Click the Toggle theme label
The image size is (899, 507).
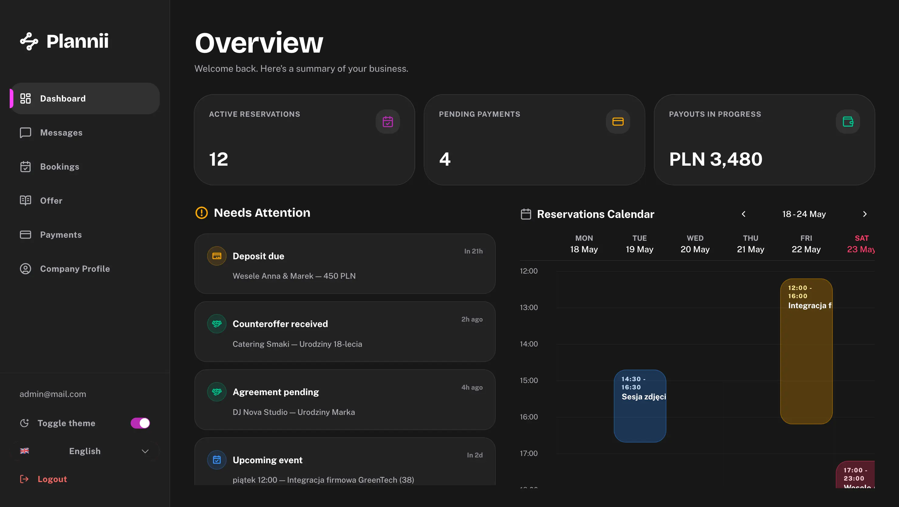pos(66,423)
